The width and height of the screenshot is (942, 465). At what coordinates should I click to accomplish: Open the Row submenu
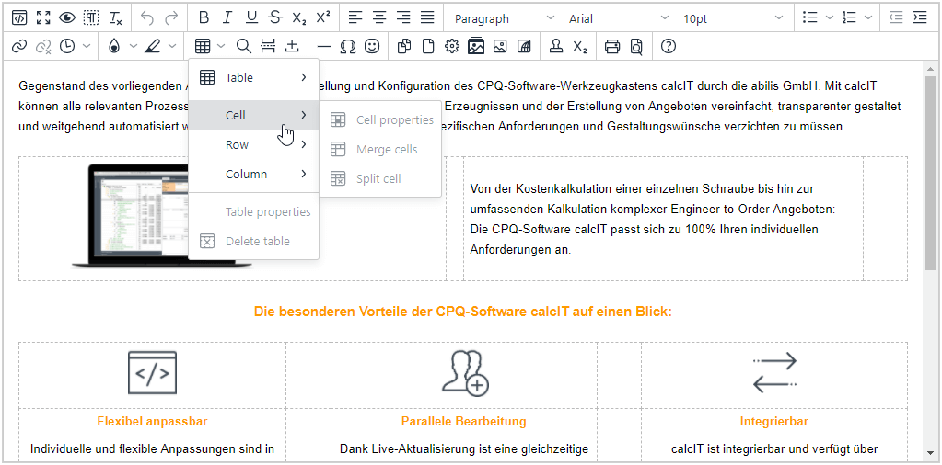pos(253,144)
